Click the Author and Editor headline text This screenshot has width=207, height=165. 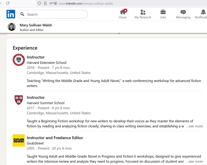click(x=32, y=30)
